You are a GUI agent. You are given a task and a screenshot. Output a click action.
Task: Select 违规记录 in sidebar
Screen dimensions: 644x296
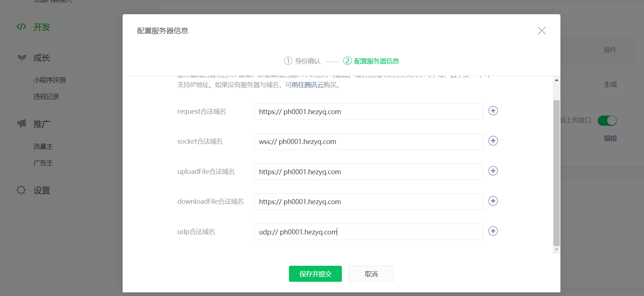pos(46,97)
